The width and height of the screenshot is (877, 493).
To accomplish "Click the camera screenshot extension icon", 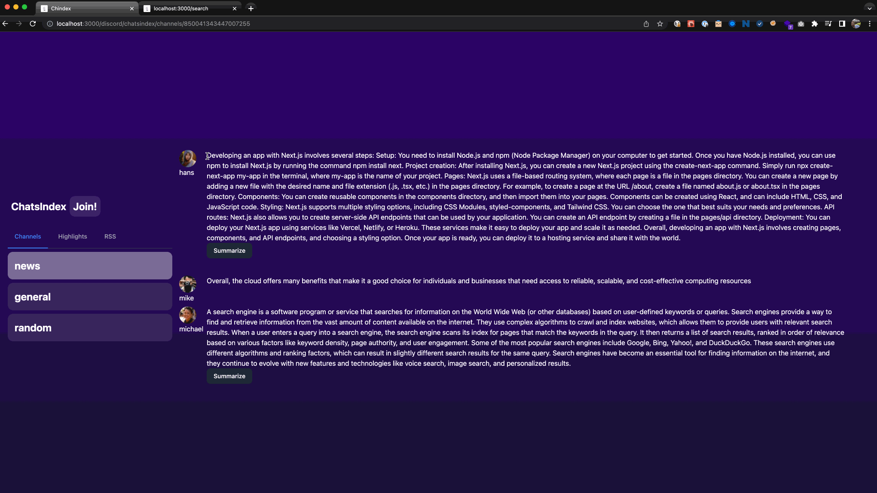I will tap(801, 24).
